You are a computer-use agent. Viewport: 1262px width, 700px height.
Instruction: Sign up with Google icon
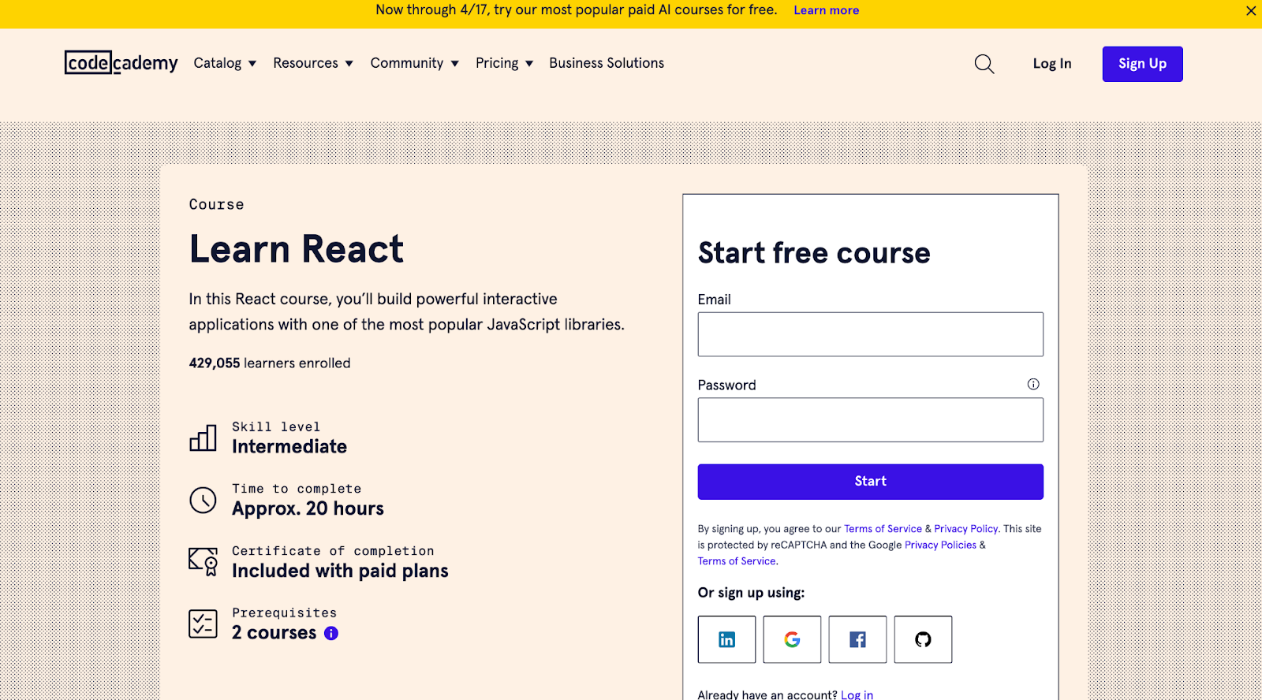tap(792, 639)
